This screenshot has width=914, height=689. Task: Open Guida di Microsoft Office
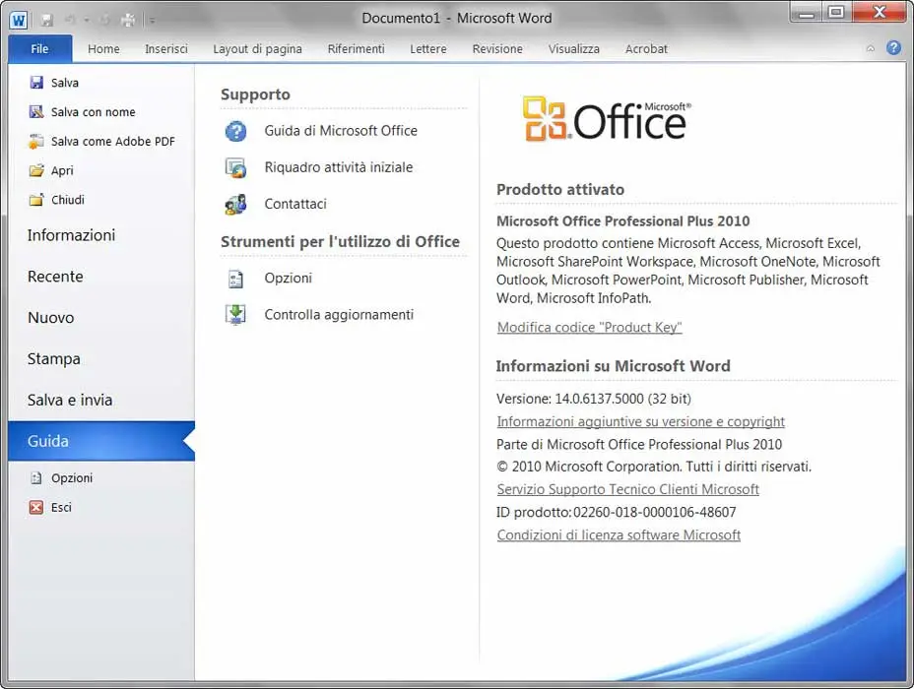pos(341,131)
